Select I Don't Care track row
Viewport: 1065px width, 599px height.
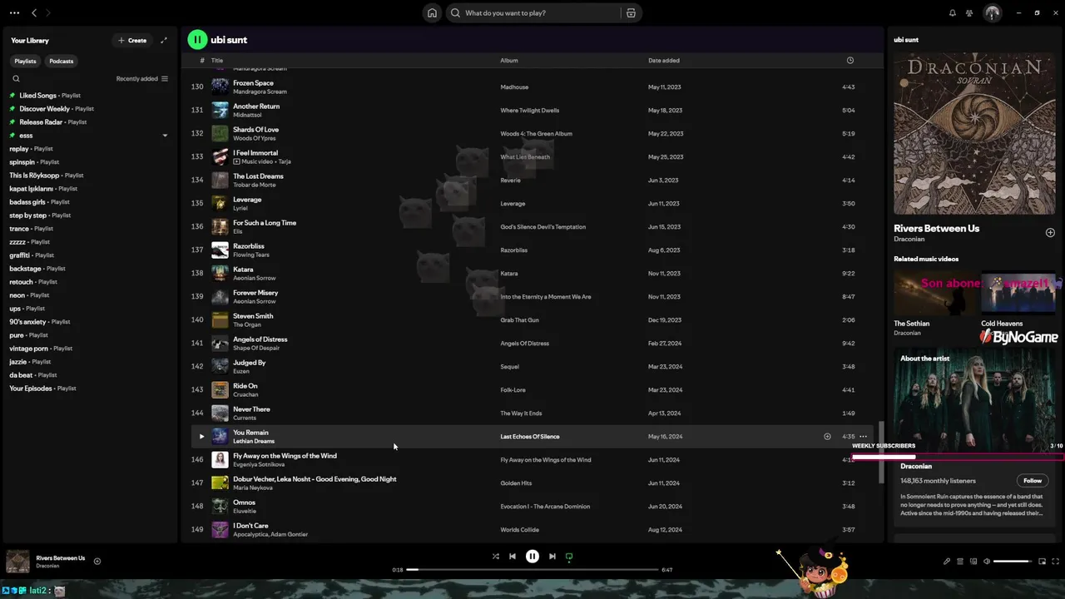coord(532,529)
